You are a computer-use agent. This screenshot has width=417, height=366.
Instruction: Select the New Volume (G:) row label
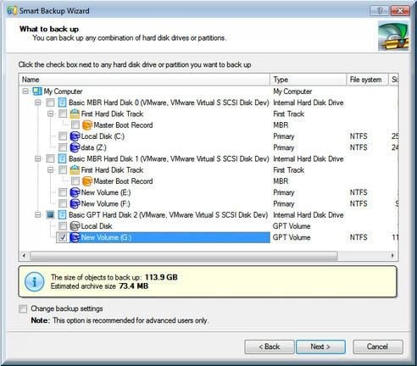coord(106,237)
